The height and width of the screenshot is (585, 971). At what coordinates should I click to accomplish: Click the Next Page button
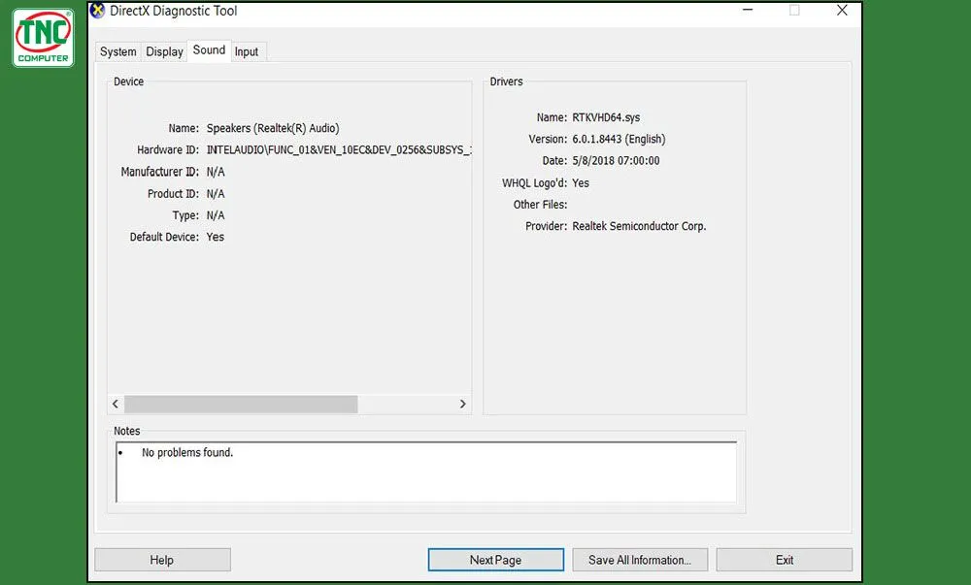click(495, 560)
